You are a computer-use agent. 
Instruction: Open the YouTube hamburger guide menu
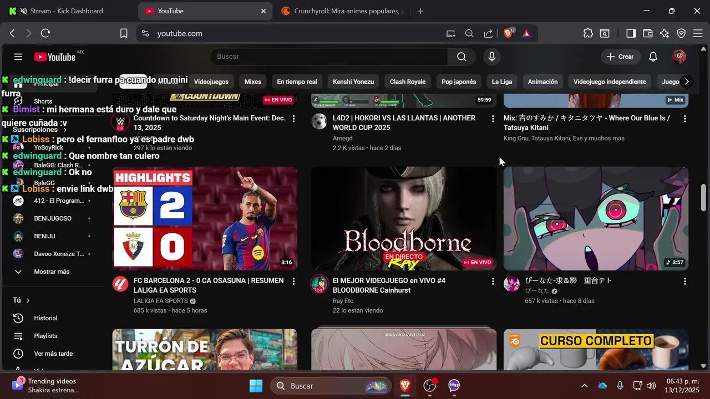18,57
